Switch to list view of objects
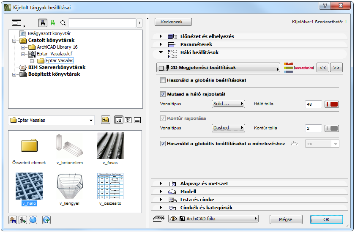 pyautogui.click(x=137, y=120)
